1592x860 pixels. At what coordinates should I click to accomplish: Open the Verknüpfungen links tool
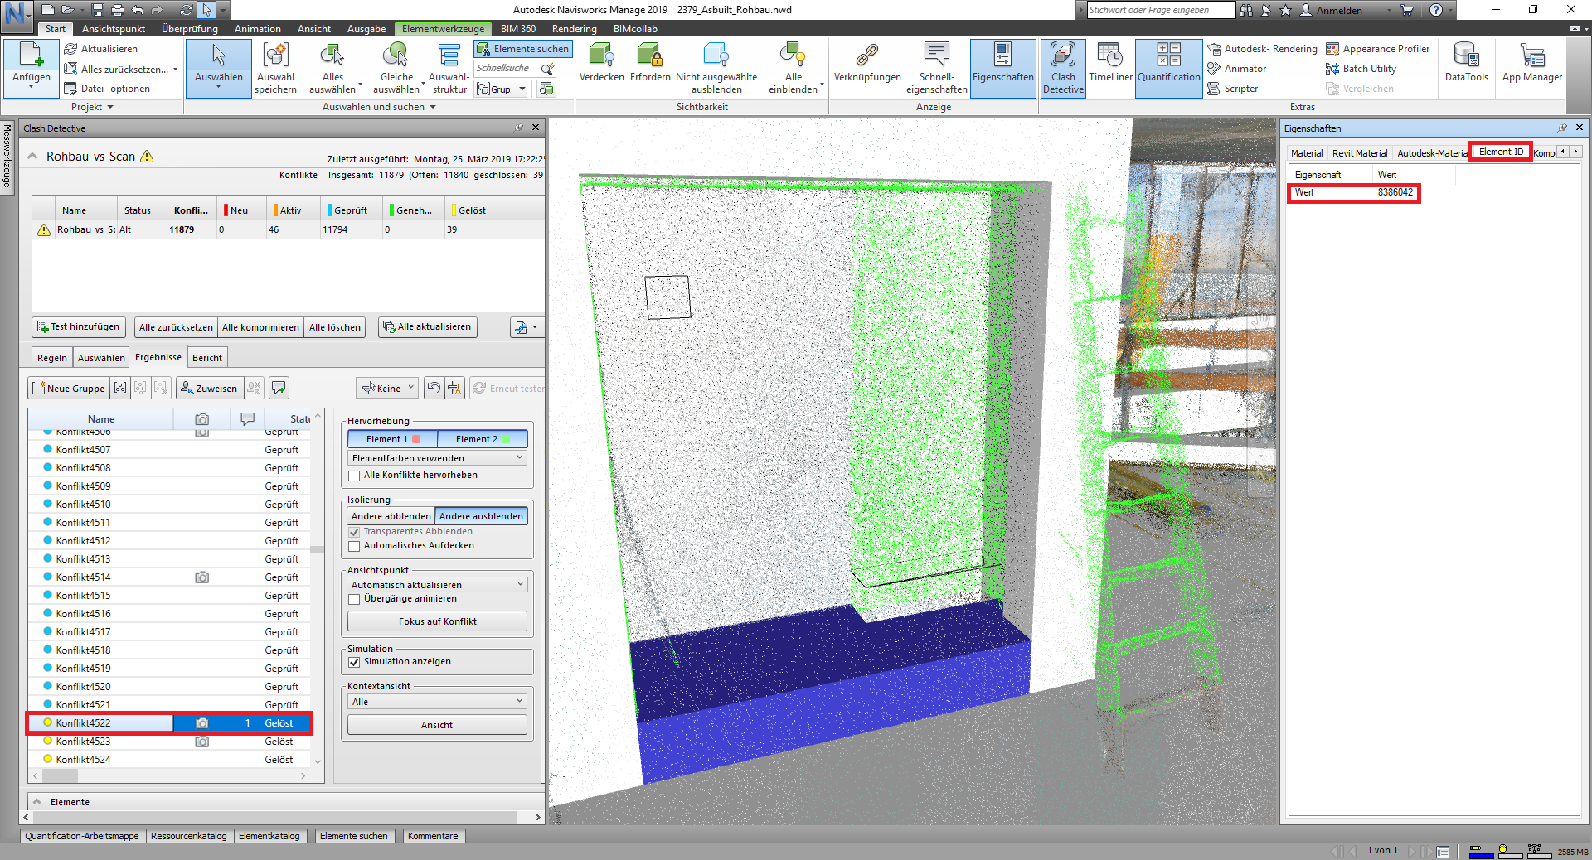pyautogui.click(x=866, y=65)
